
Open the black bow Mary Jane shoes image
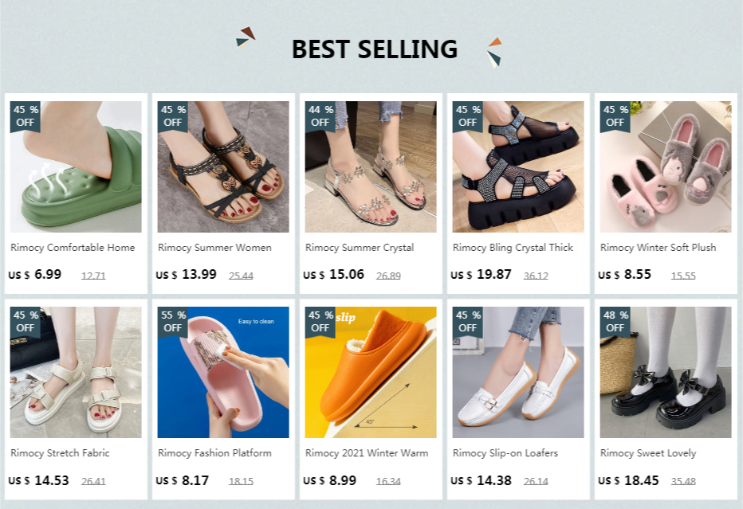point(666,373)
